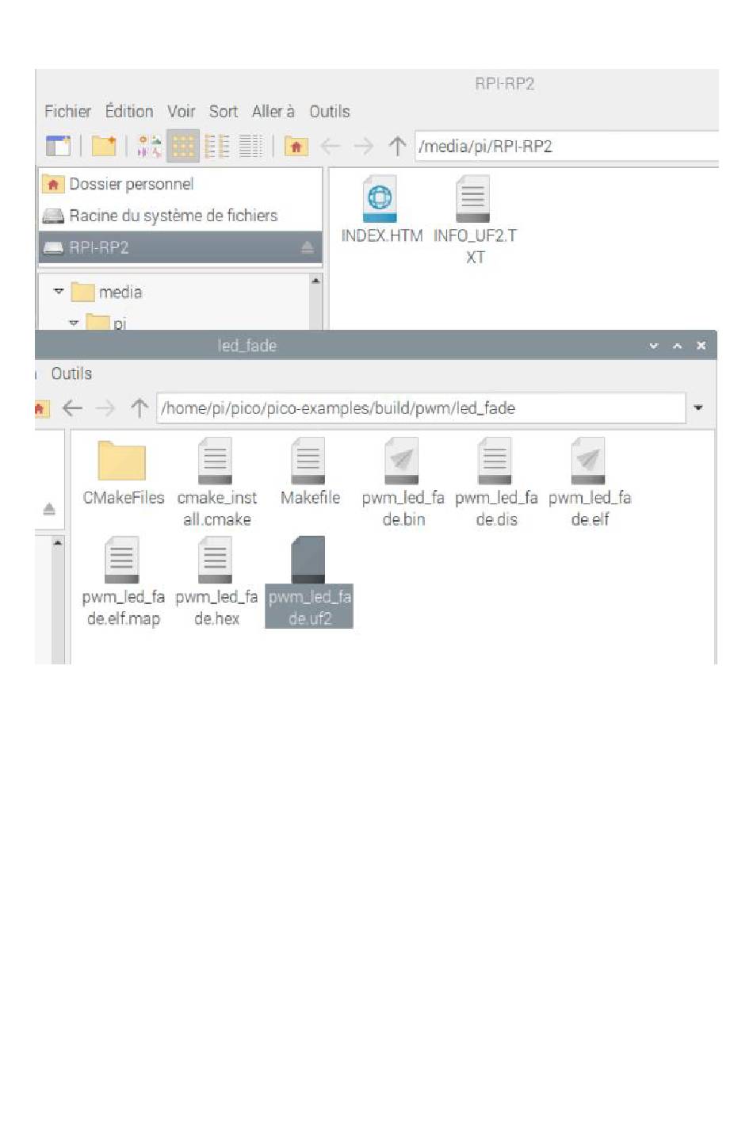The image size is (753, 1125).
Task: Open the Voir menu
Action: point(181,112)
